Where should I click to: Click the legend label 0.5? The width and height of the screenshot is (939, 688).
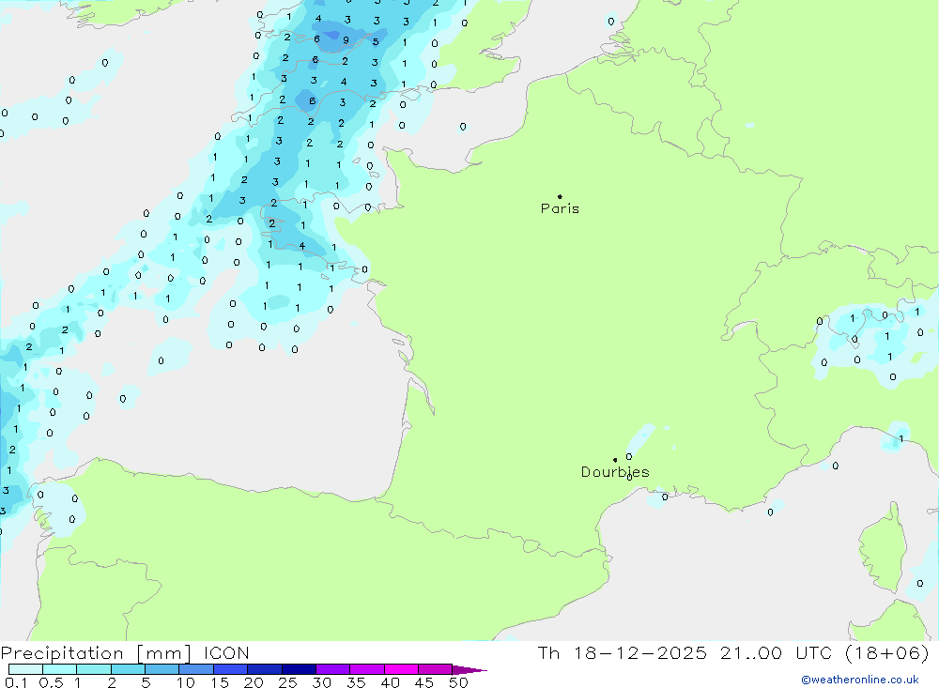[51, 682]
